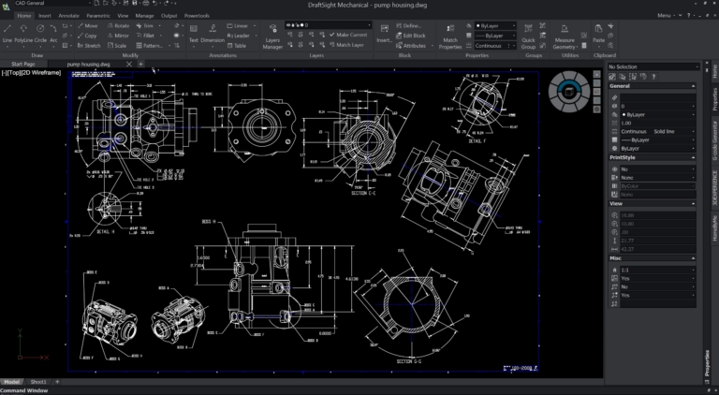Click the Edit Block button

coord(410,36)
